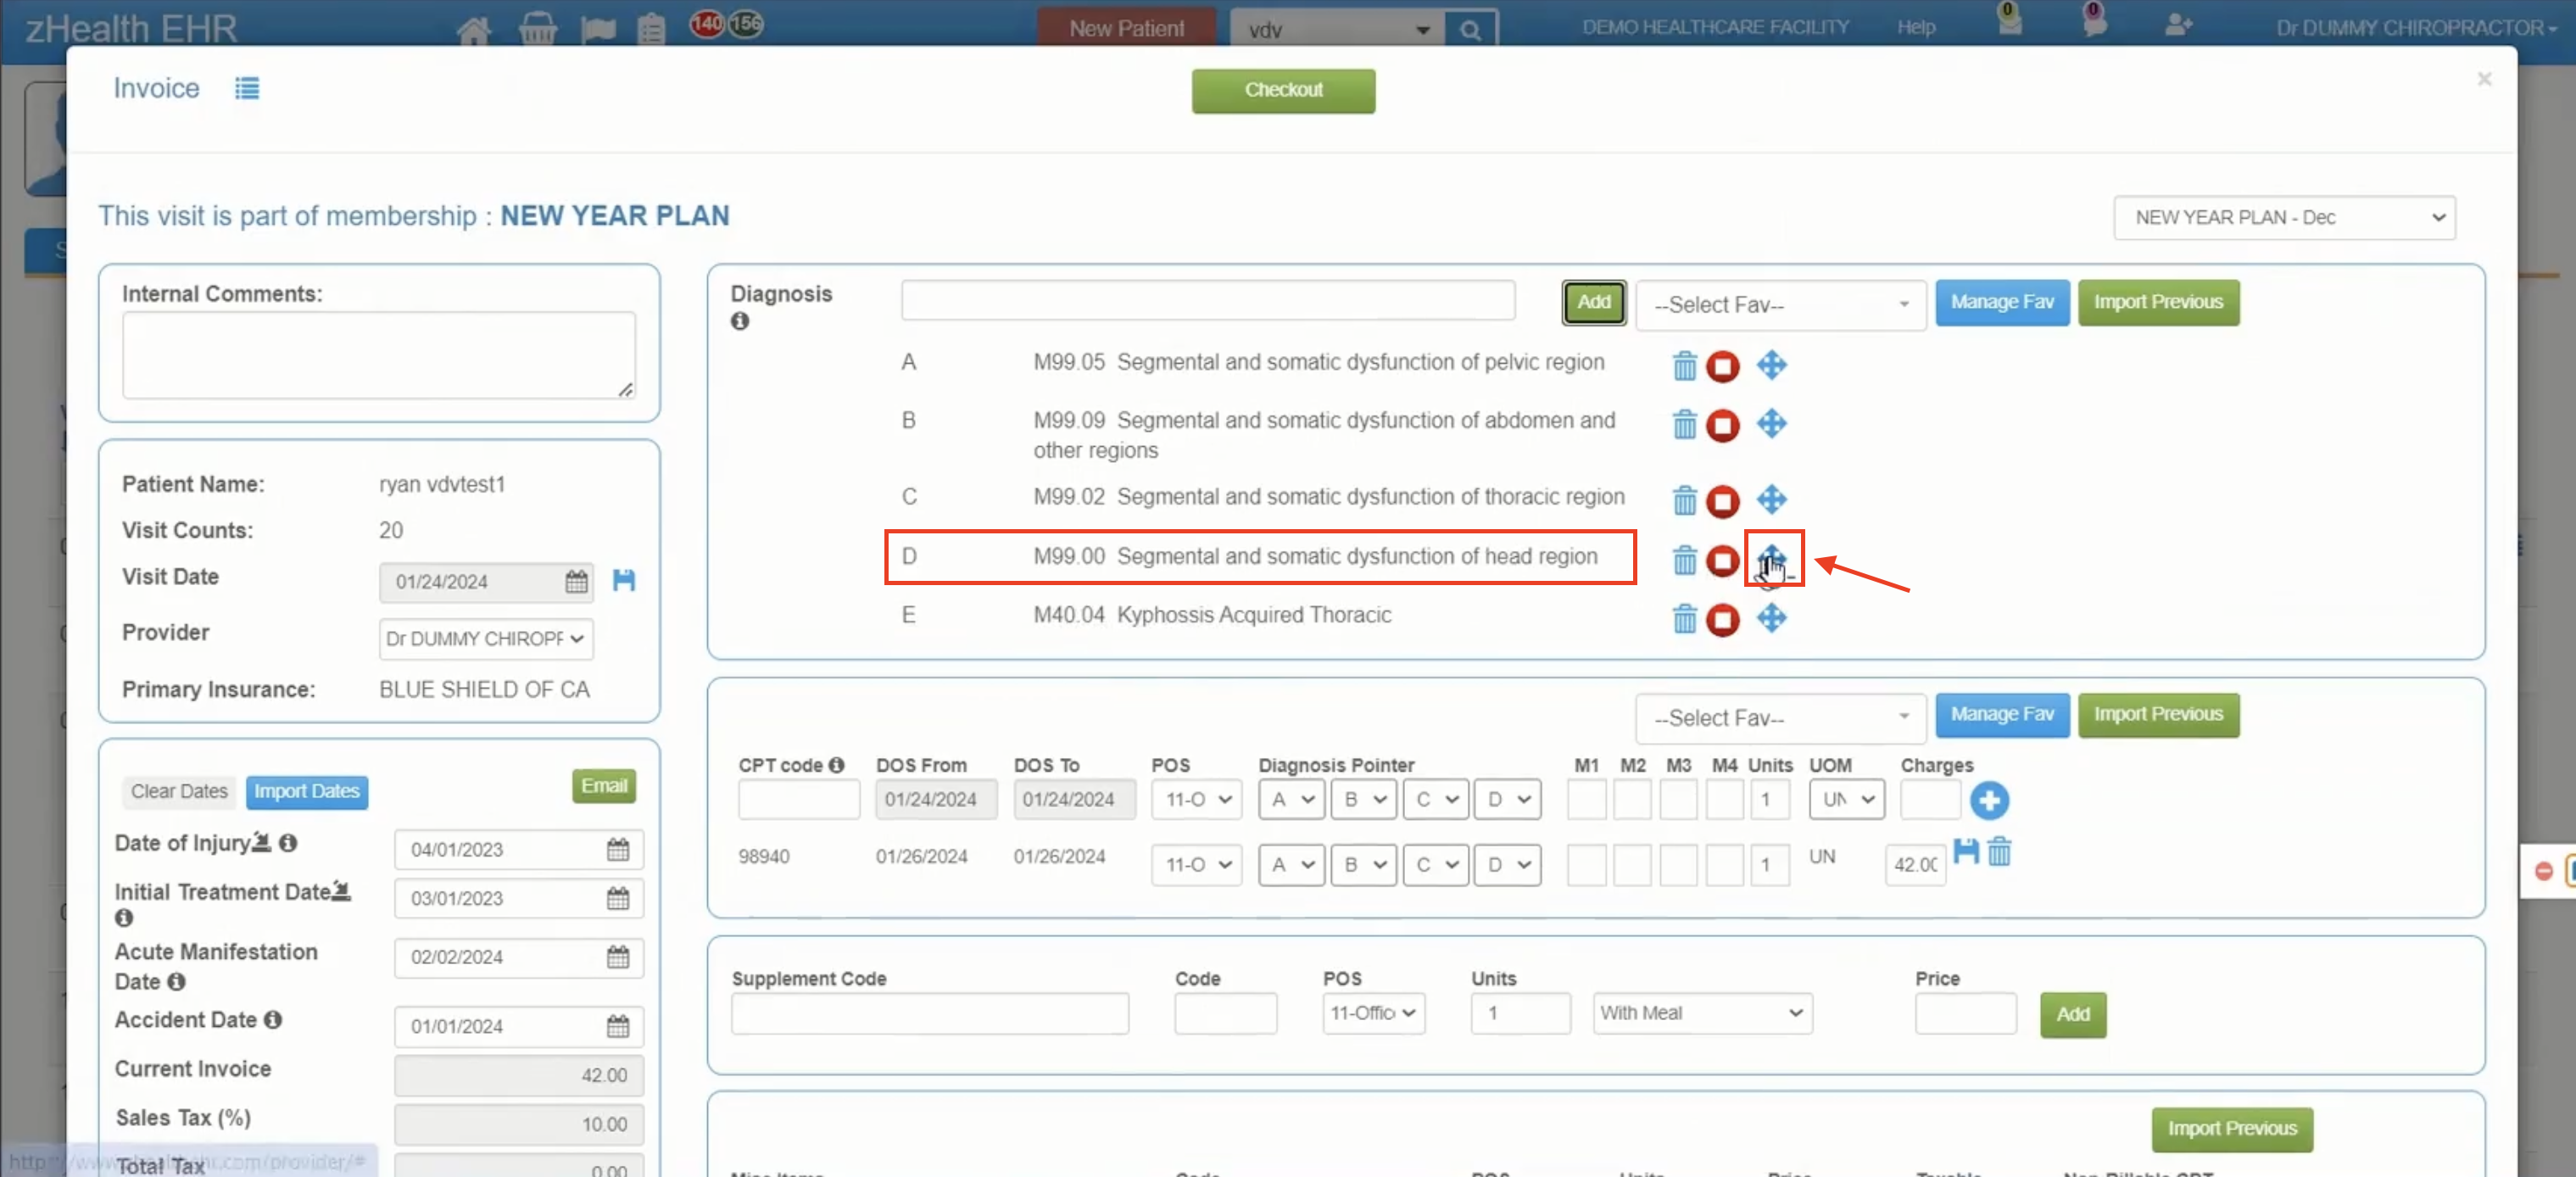Click the Import Dates button

(306, 791)
